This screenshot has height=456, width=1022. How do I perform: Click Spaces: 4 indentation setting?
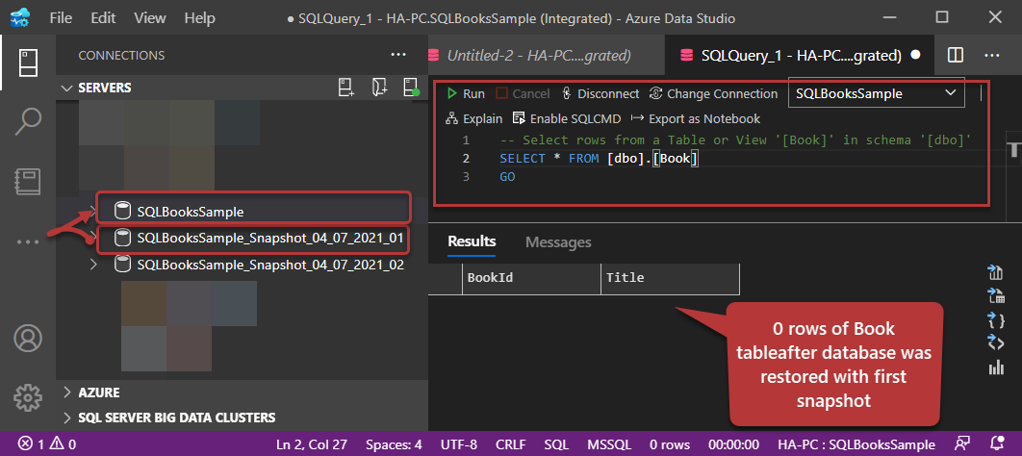pyautogui.click(x=394, y=444)
